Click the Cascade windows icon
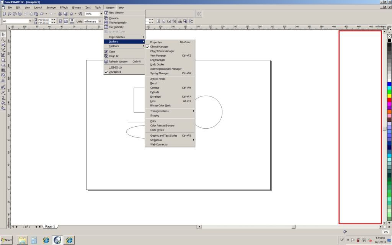The image size is (392, 245). tap(106, 18)
